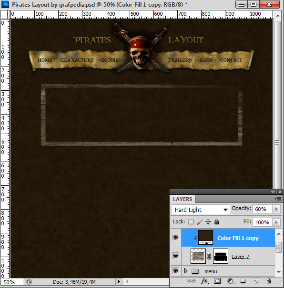The height and width of the screenshot is (288, 284).
Task: Click the document horizontal scroll left arrow
Action: point(127,281)
